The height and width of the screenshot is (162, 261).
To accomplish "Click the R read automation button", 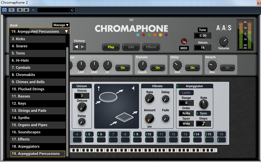I will tap(20, 10).
